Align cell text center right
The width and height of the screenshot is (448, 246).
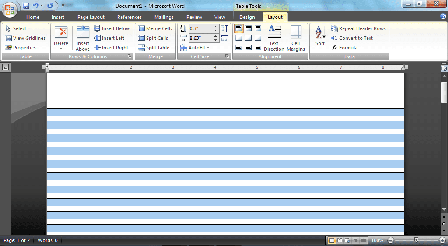[x=258, y=38]
